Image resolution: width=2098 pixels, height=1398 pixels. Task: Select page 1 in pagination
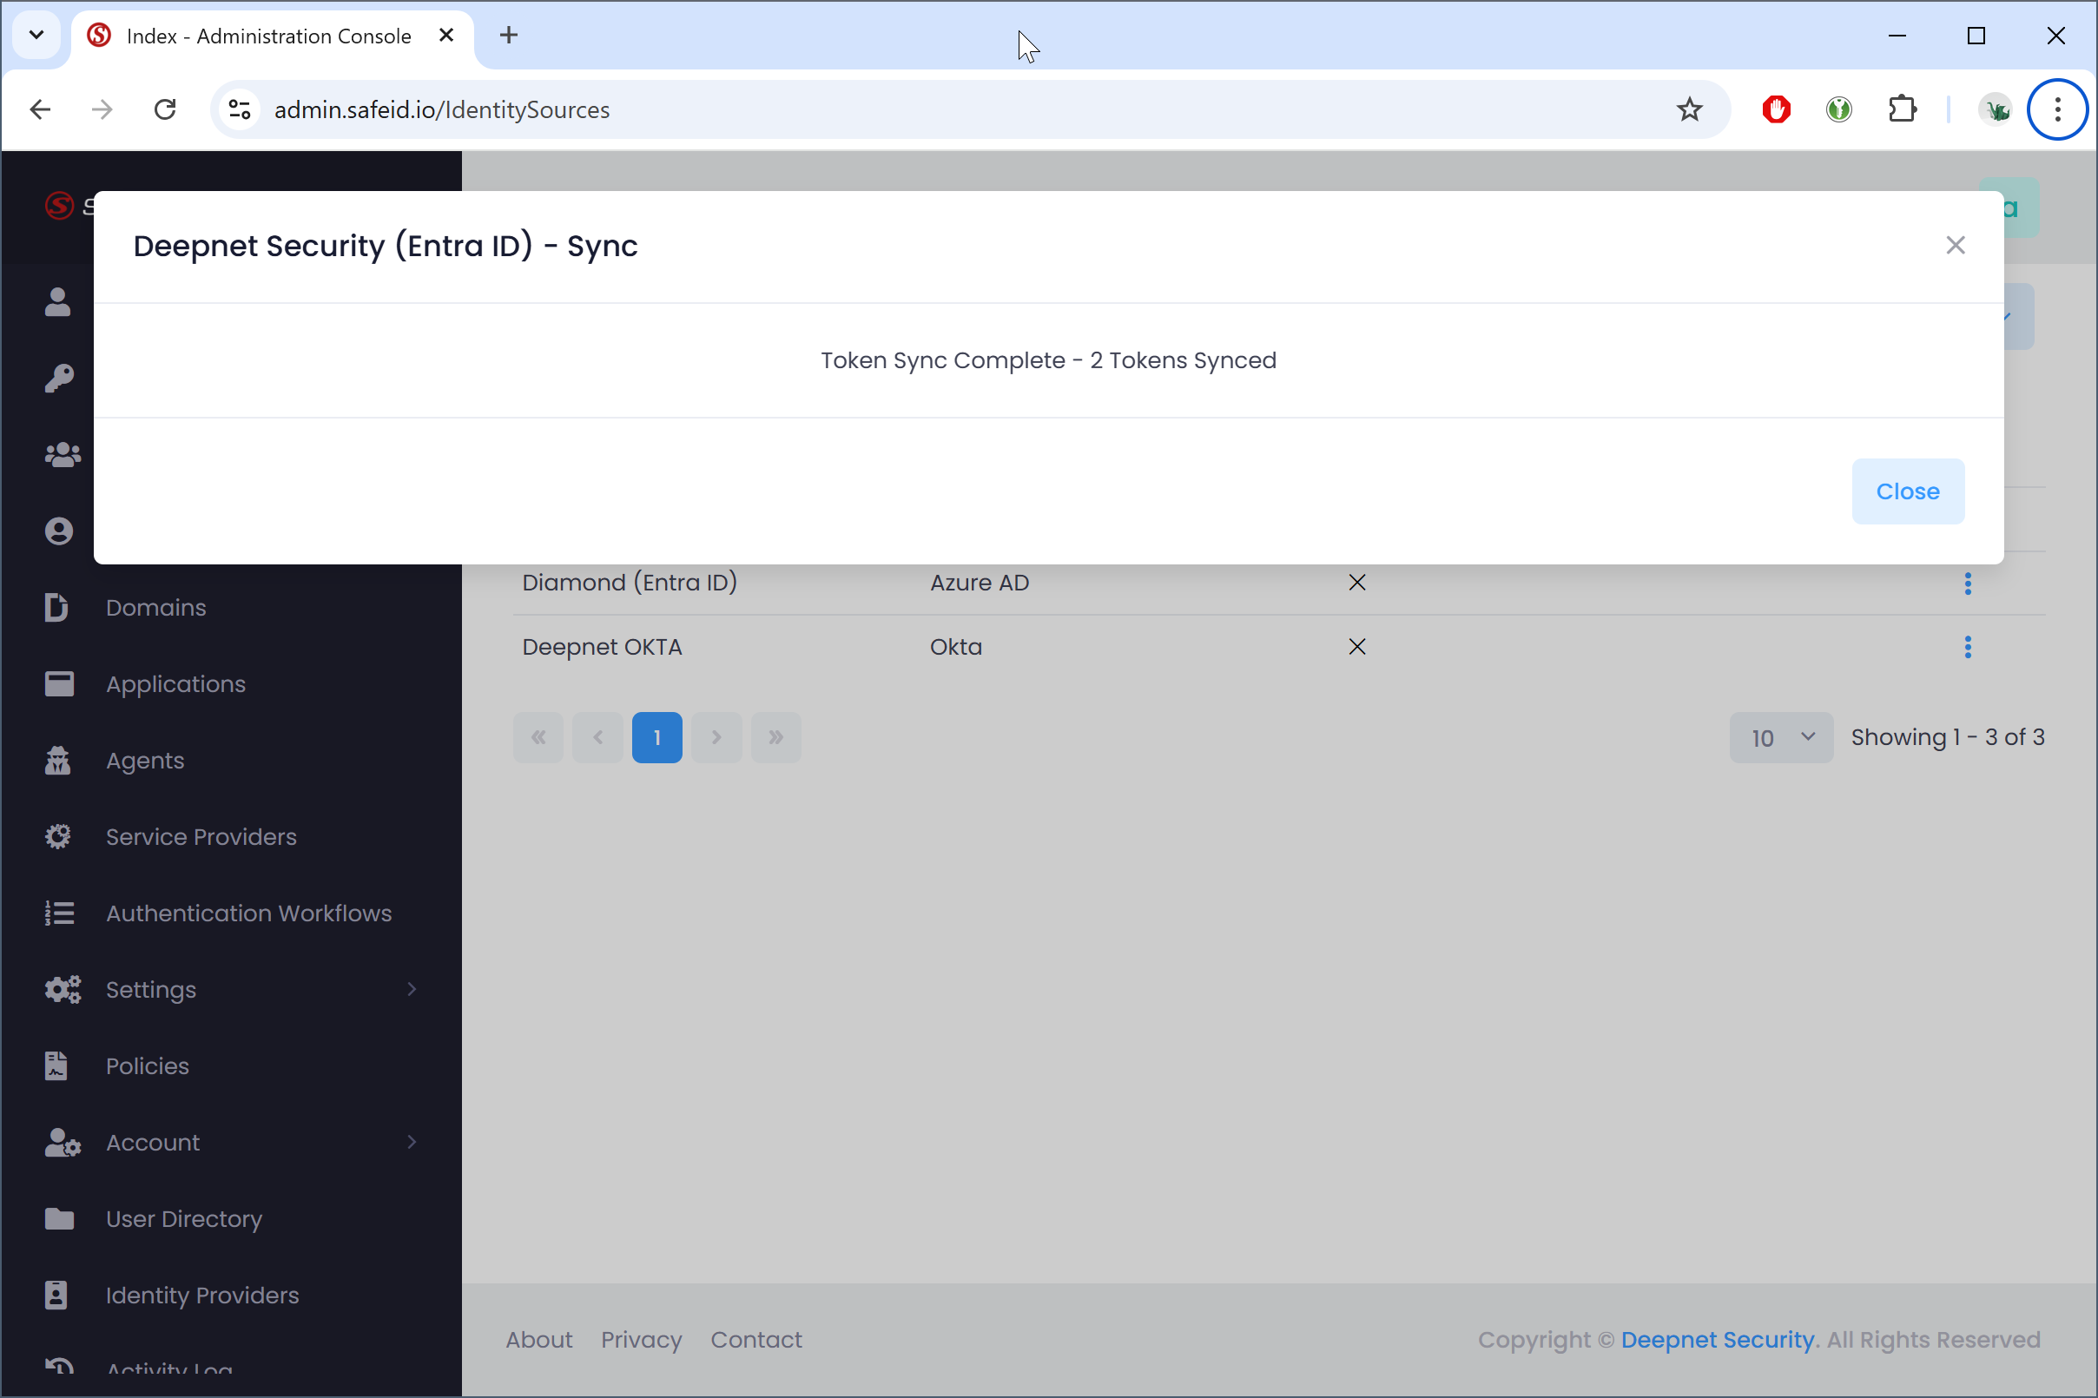tap(656, 737)
